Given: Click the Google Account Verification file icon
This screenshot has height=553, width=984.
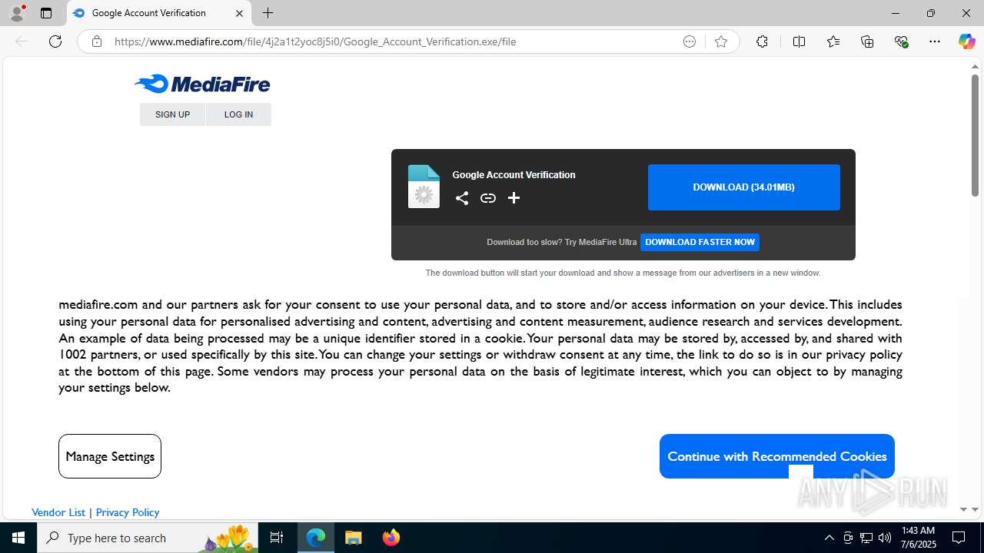Looking at the screenshot, I should pyautogui.click(x=424, y=187).
